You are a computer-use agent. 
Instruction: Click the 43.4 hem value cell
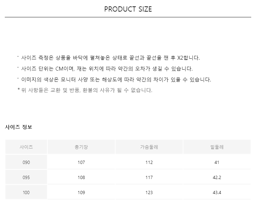tap(217, 192)
